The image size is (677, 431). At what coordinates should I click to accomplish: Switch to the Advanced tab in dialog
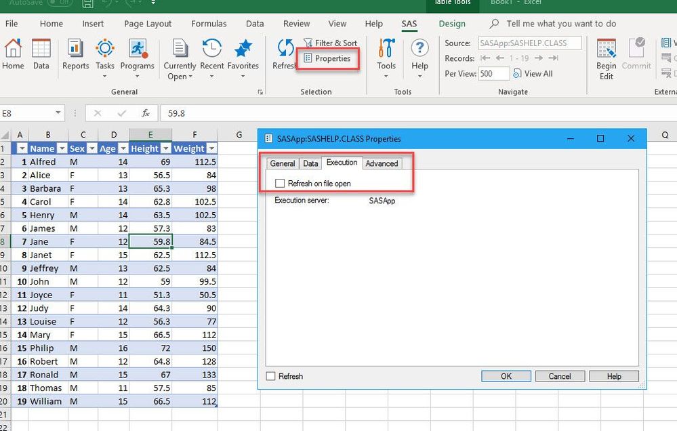(382, 163)
